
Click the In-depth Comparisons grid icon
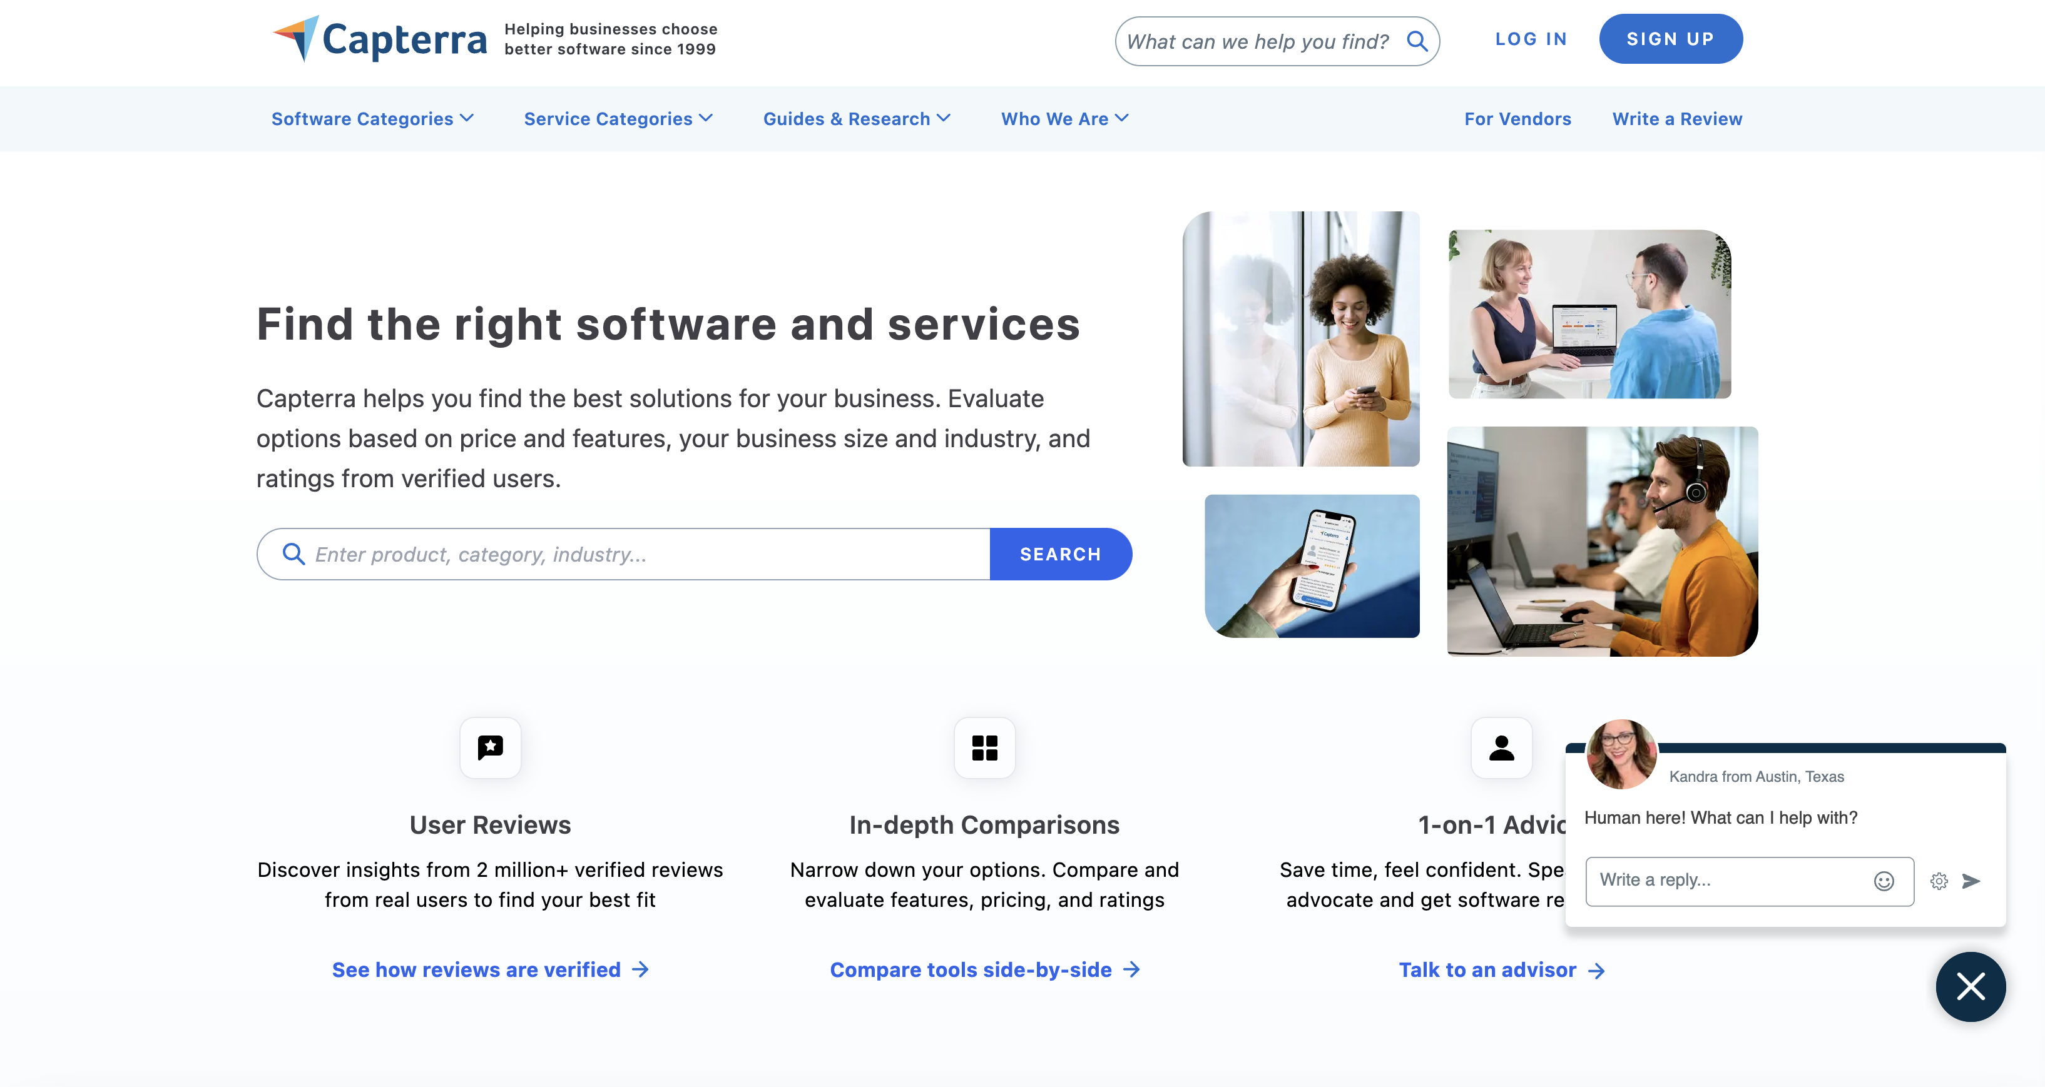tap(983, 746)
